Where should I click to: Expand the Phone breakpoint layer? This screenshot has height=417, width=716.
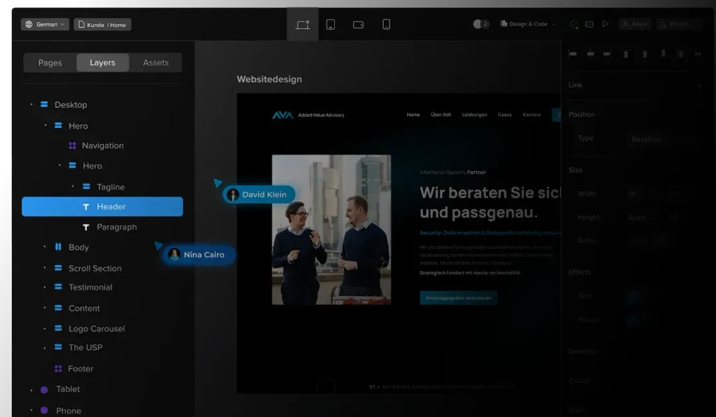tap(32, 410)
